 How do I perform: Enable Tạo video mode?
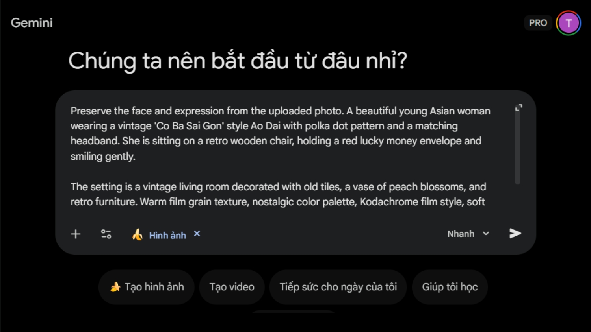point(232,287)
